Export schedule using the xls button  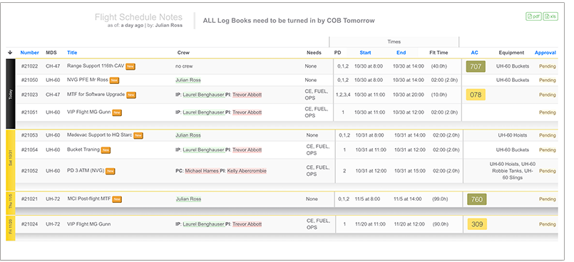pyautogui.click(x=550, y=16)
